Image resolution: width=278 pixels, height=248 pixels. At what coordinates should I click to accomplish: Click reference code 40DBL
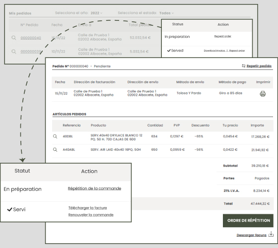tap(68, 136)
